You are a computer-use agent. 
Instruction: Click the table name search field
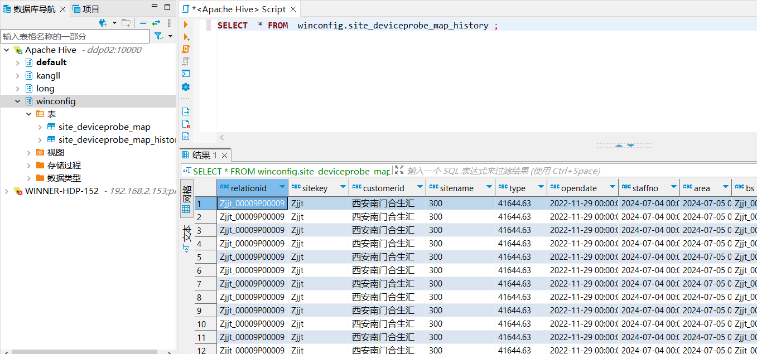pyautogui.click(x=75, y=36)
